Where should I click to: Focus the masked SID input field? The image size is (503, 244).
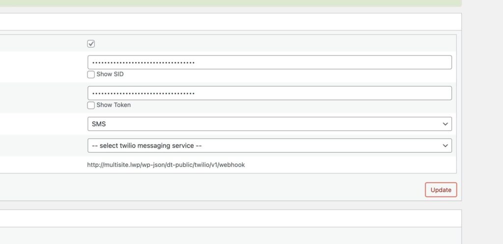319,62
